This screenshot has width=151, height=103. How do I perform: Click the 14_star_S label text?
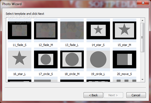click(x=98, y=45)
